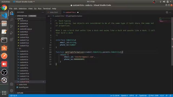Open the Source Control view
This screenshot has height=97, width=173.
coord(12,26)
